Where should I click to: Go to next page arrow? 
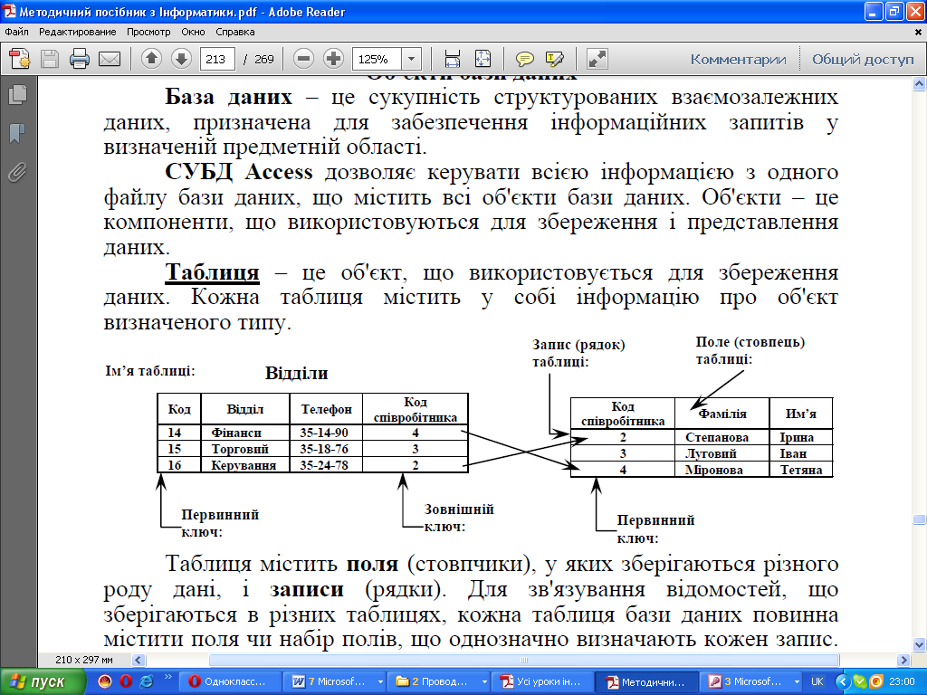point(181,59)
